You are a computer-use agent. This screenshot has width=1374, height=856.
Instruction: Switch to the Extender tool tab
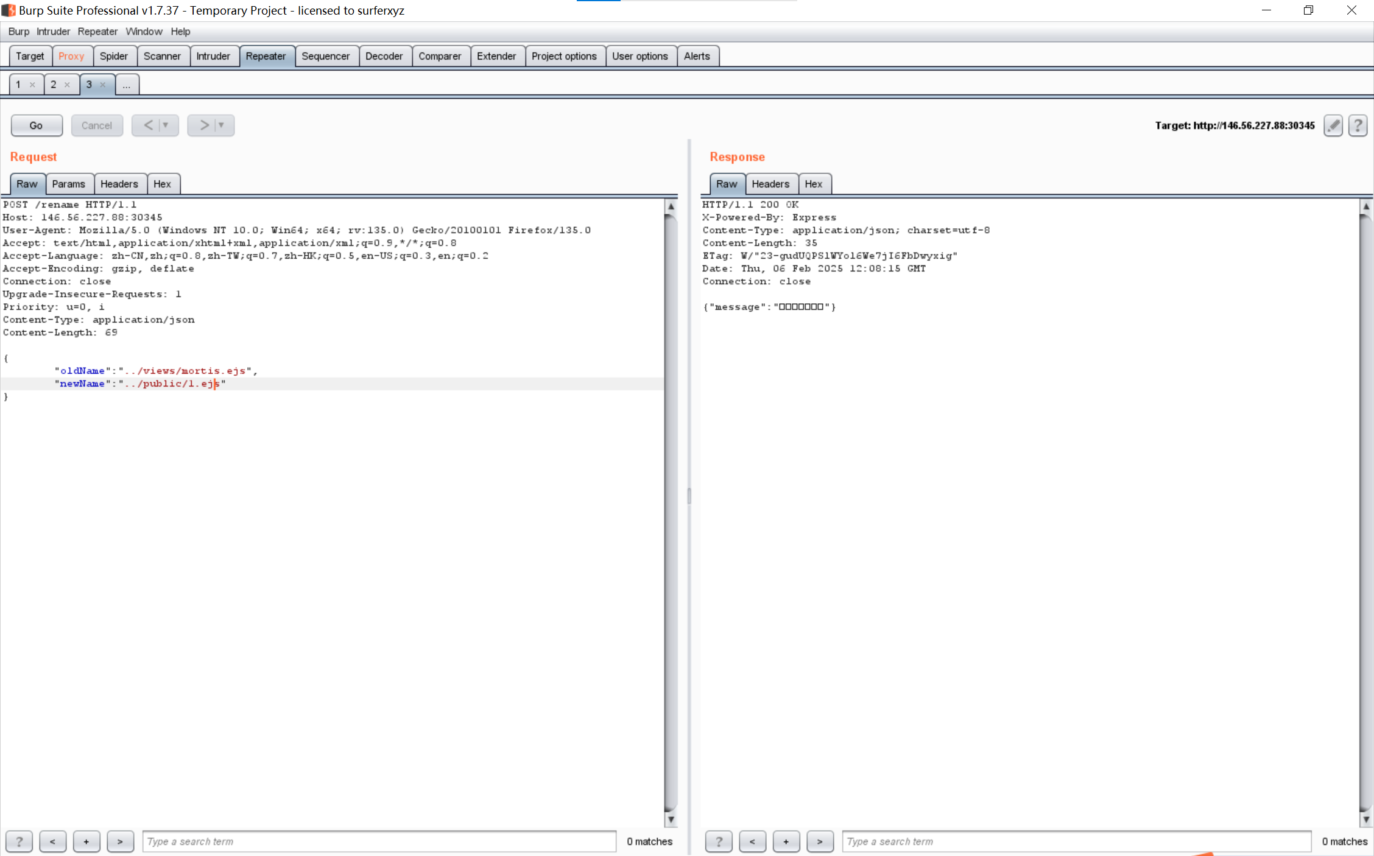(x=496, y=56)
